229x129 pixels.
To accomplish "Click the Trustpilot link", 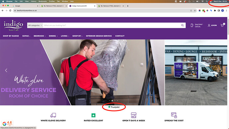I will 114,107.
